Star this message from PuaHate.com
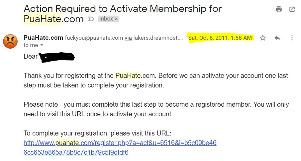 [262, 38]
